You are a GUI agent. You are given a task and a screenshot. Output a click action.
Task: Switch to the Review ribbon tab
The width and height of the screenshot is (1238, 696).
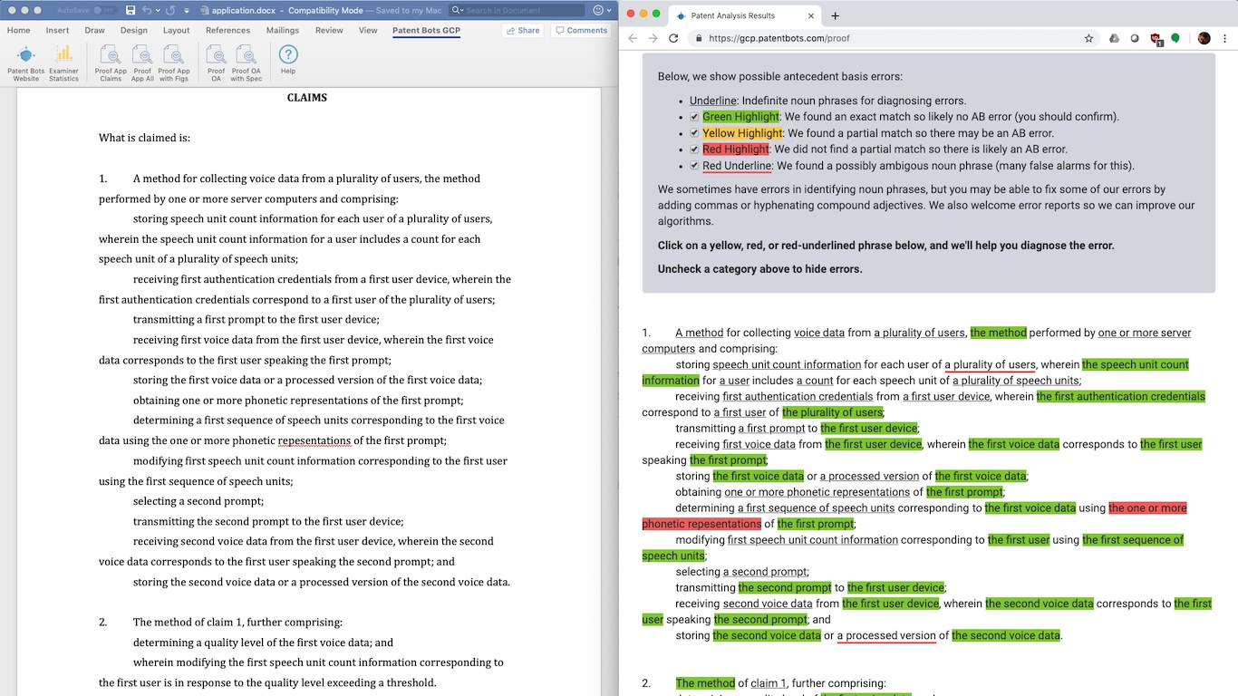pos(329,30)
